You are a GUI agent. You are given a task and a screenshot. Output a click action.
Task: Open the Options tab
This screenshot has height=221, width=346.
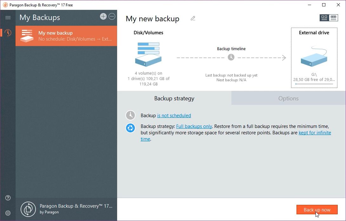click(288, 98)
